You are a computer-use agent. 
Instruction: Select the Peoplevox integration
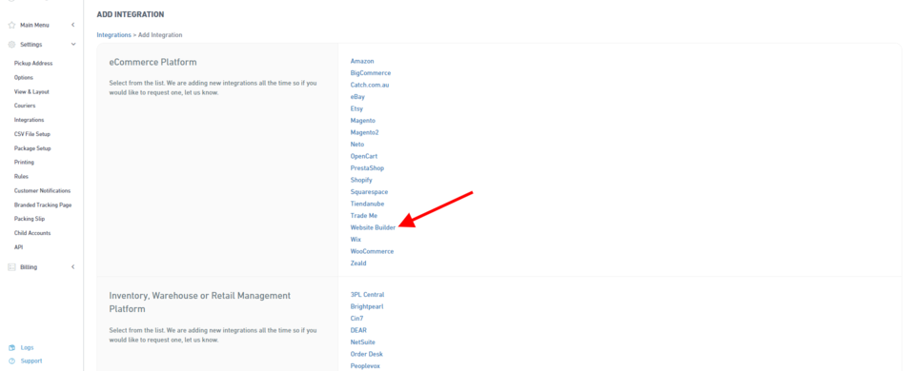tap(365, 366)
